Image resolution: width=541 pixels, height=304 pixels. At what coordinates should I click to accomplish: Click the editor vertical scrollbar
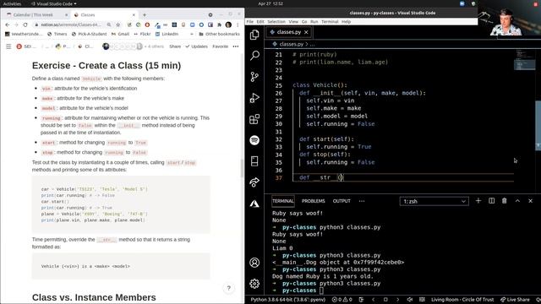pyautogui.click(x=538, y=125)
